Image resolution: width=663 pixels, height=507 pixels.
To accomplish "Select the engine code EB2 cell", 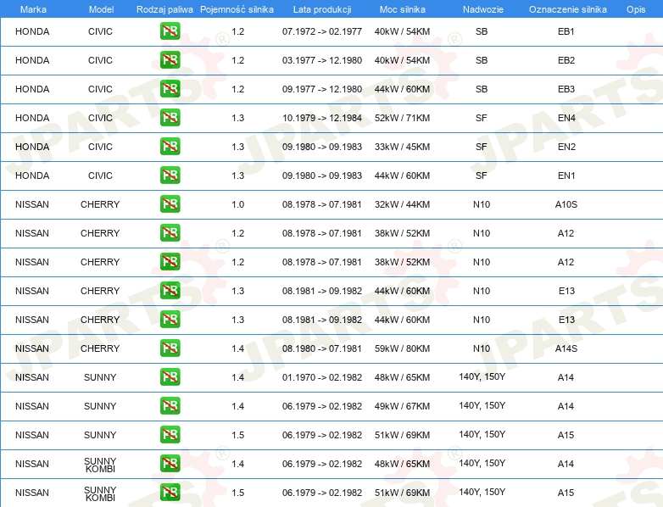I will (565, 60).
